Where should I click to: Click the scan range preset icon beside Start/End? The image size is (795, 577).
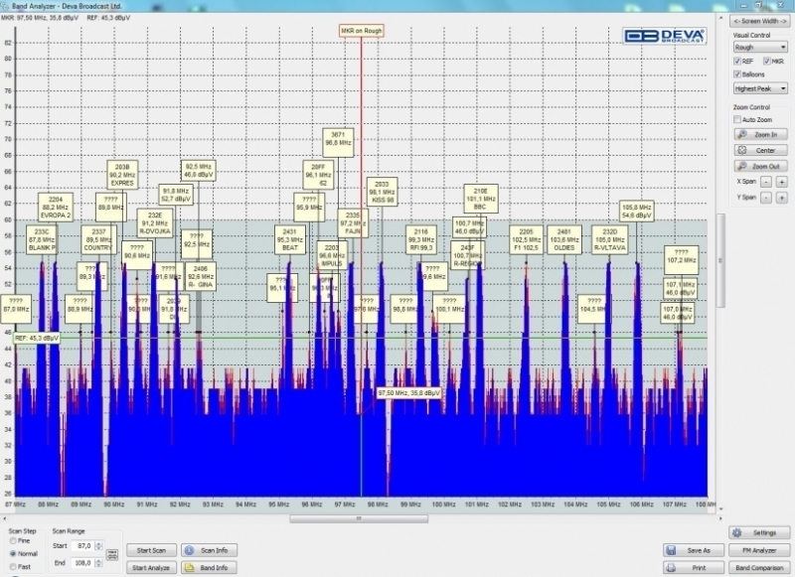(112, 555)
